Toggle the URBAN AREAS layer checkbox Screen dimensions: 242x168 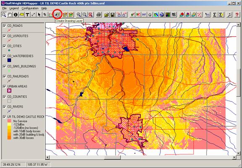[5, 86]
